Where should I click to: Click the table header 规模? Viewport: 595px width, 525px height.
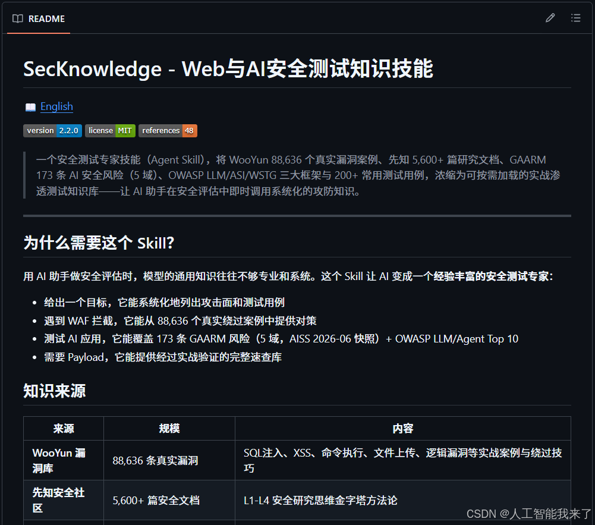[169, 429]
